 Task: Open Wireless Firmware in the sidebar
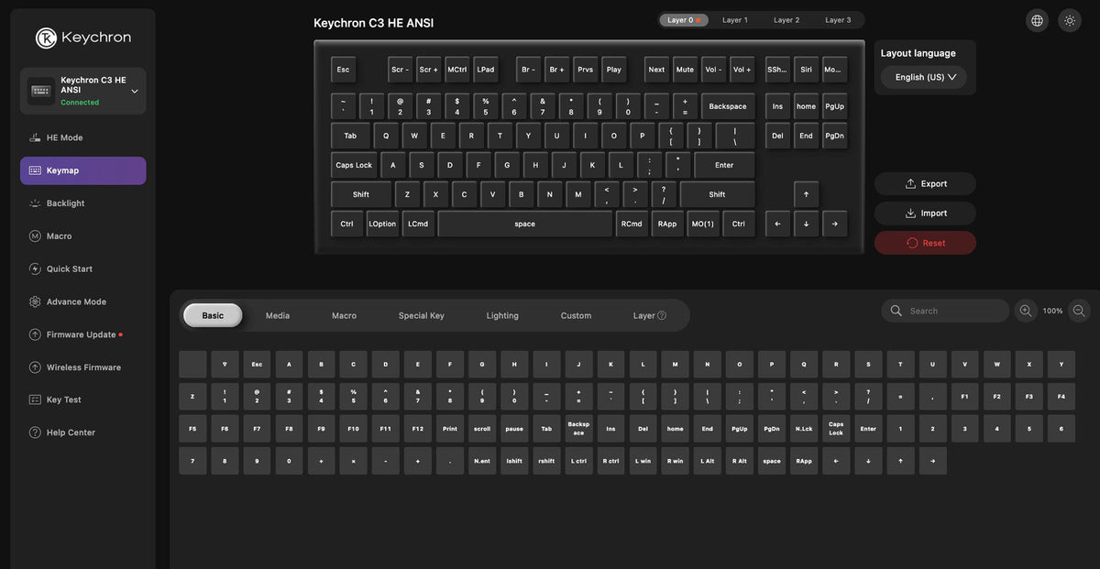coord(82,367)
